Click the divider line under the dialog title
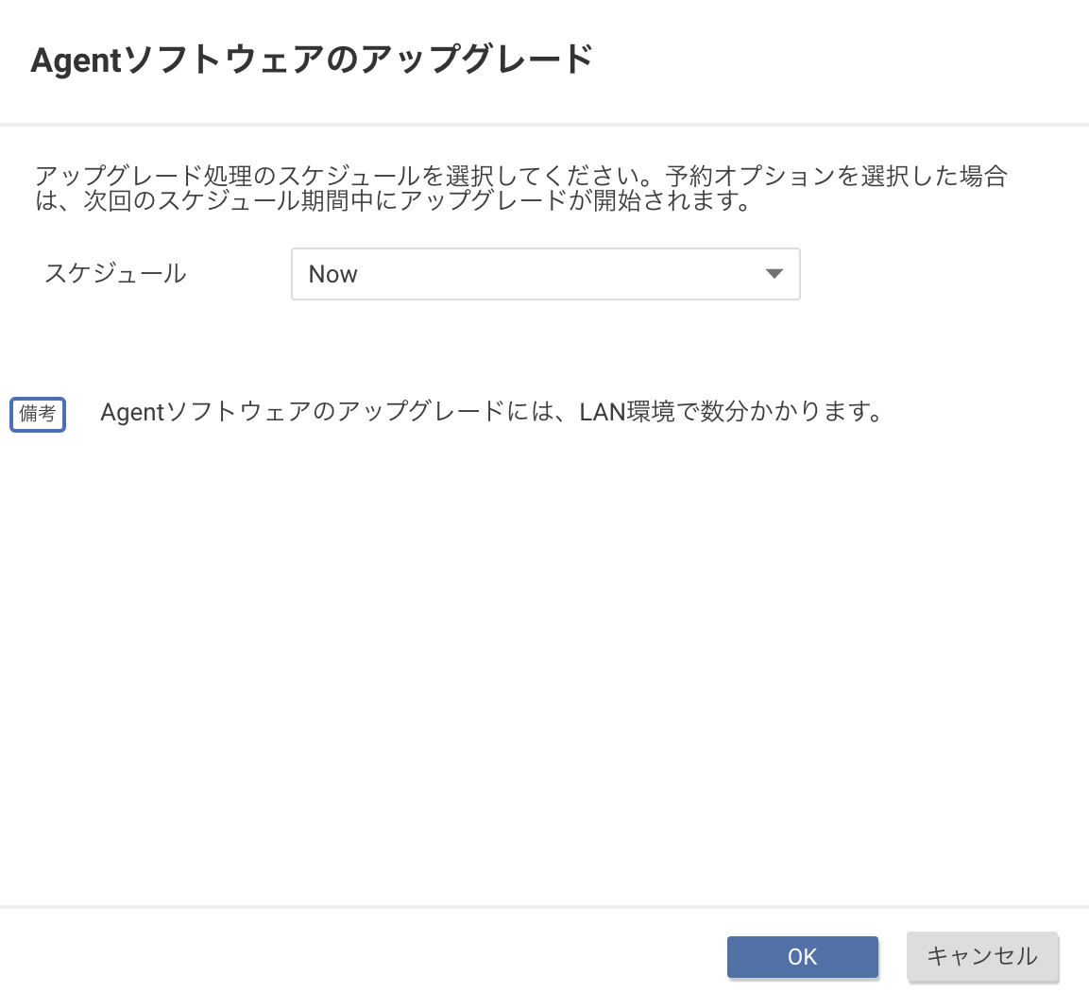 544,124
